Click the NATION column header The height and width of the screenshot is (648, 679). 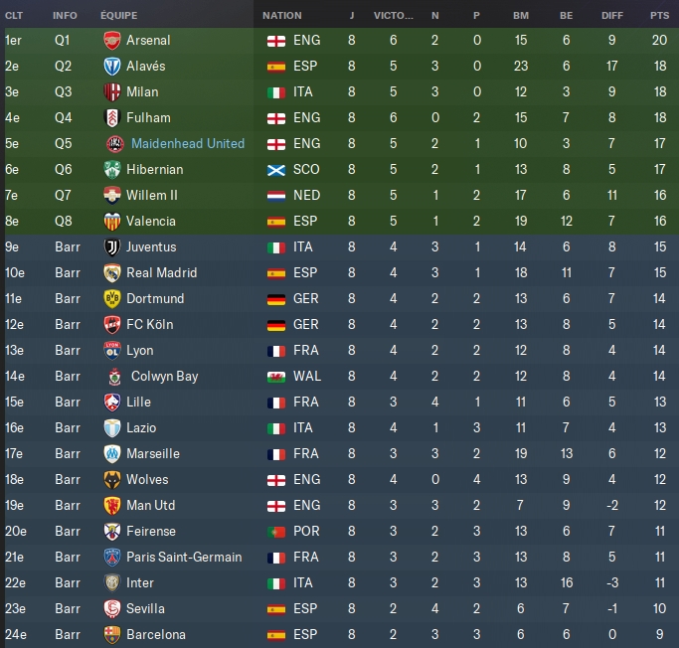click(282, 16)
